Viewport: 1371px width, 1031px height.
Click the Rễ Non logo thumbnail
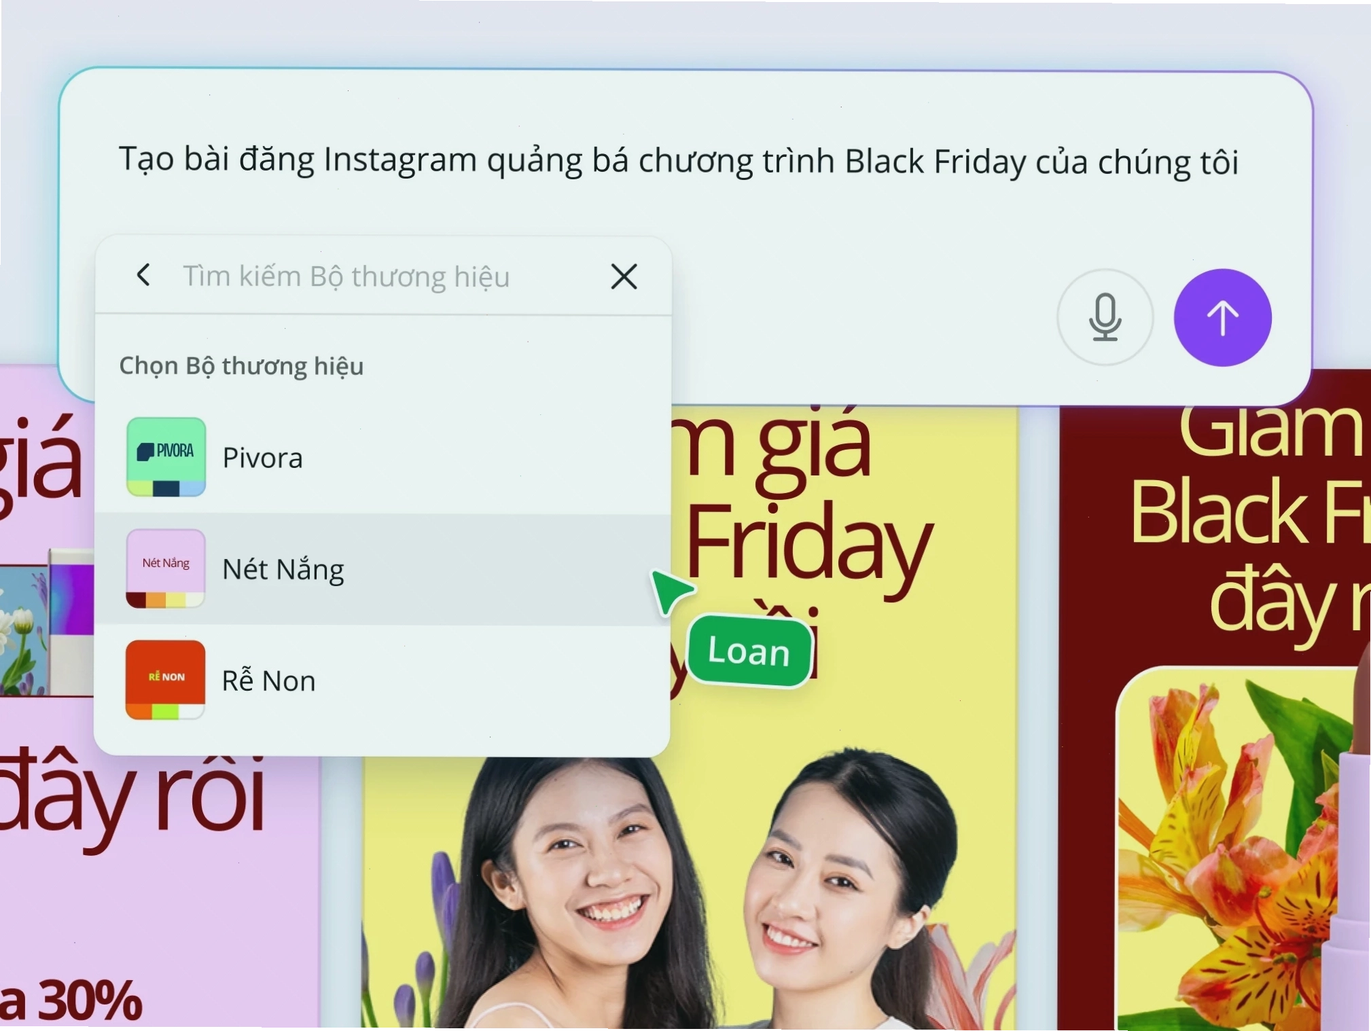click(x=166, y=680)
